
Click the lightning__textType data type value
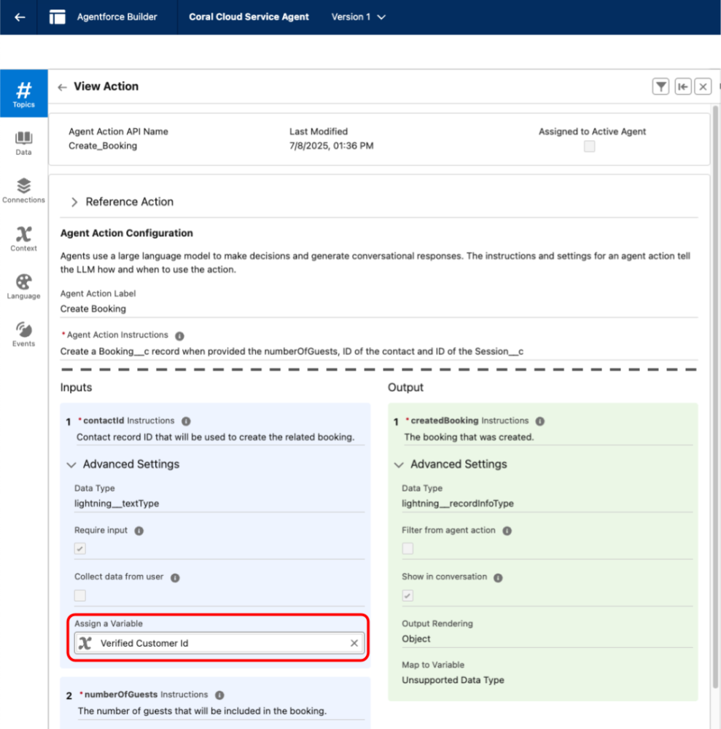click(x=117, y=504)
